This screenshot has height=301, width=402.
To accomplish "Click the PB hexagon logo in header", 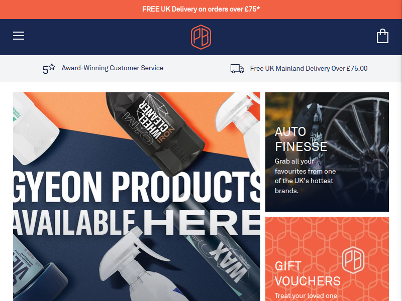I will [x=201, y=37].
